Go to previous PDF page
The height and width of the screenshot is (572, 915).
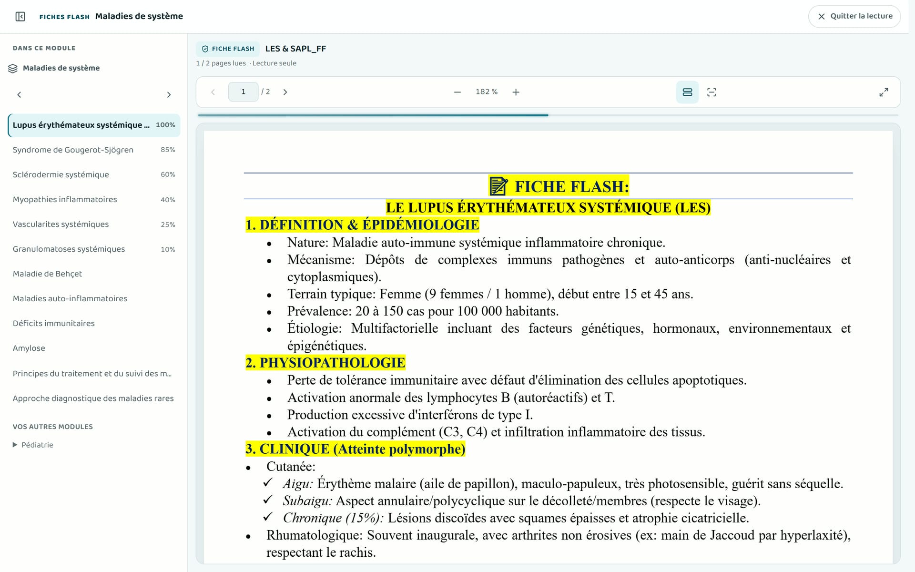[x=213, y=92]
